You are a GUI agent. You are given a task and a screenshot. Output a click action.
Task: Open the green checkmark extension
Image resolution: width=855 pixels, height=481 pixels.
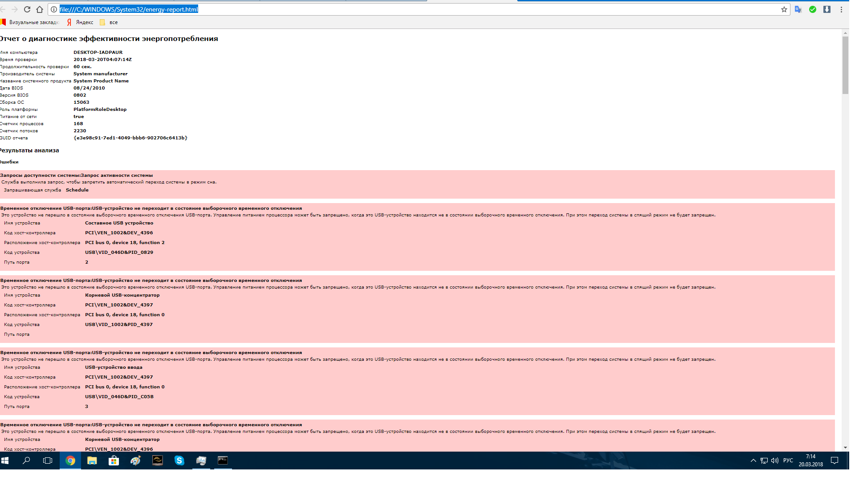pos(813,9)
